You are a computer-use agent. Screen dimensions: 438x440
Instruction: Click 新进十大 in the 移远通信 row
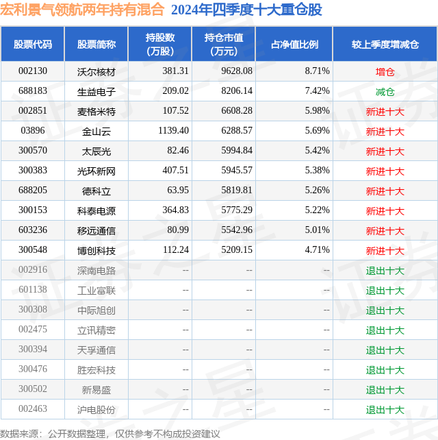385,231
